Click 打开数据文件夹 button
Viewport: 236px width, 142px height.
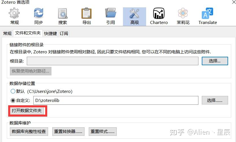pyautogui.click(x=27, y=111)
